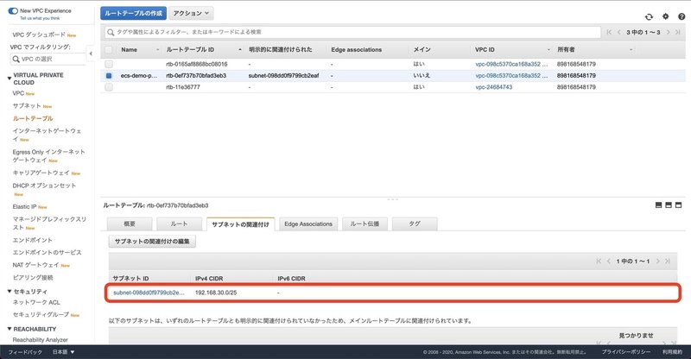
Task: Open the help question mark icon
Action: [x=681, y=16]
